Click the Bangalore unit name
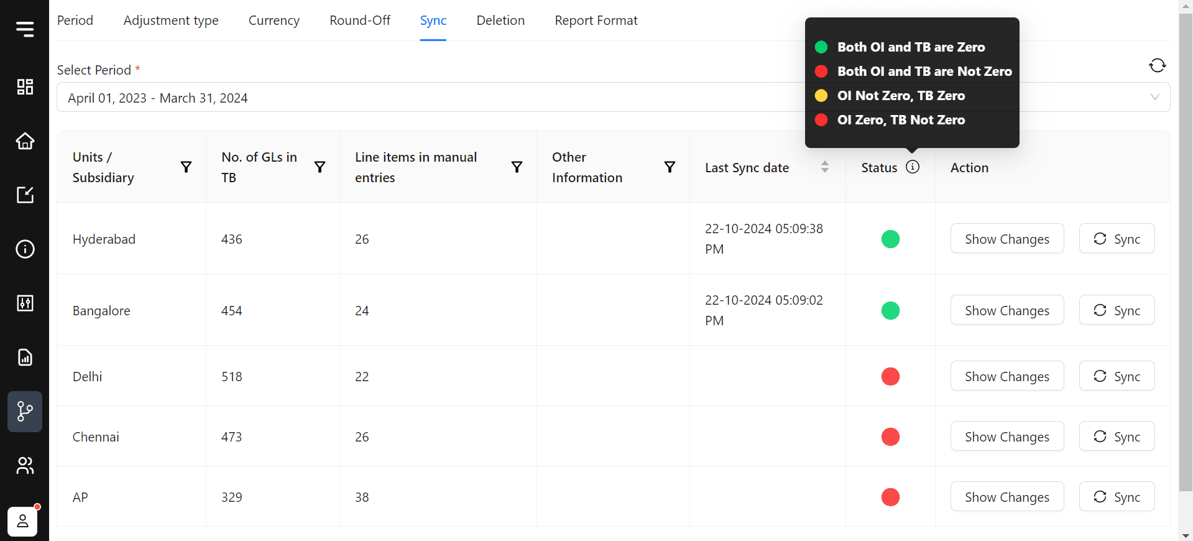 pos(101,311)
